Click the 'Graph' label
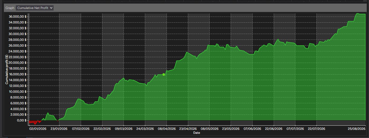 click(10, 8)
